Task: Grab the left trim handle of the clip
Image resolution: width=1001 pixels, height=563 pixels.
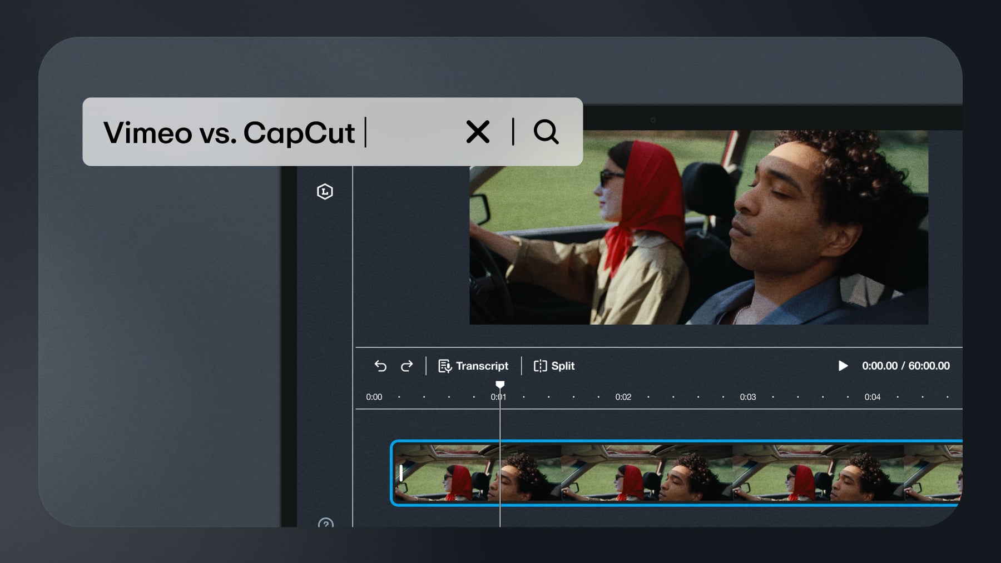Action: pos(401,473)
